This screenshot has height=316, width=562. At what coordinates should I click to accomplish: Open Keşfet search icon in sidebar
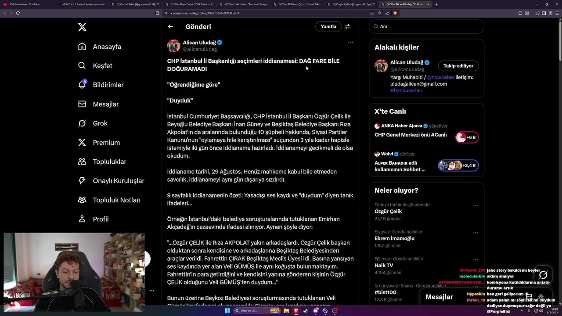tap(82, 65)
